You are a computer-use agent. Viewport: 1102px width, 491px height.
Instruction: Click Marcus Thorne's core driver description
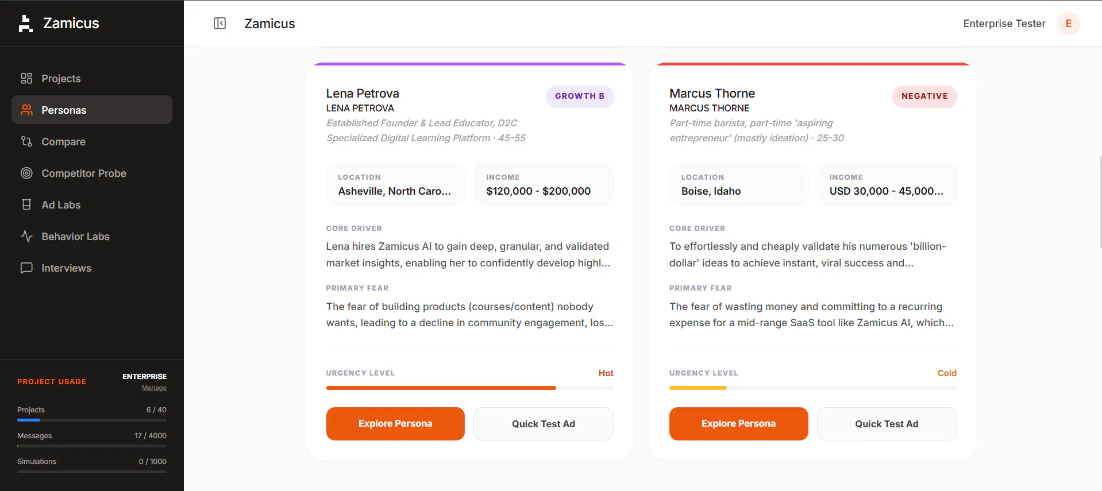[x=807, y=254]
